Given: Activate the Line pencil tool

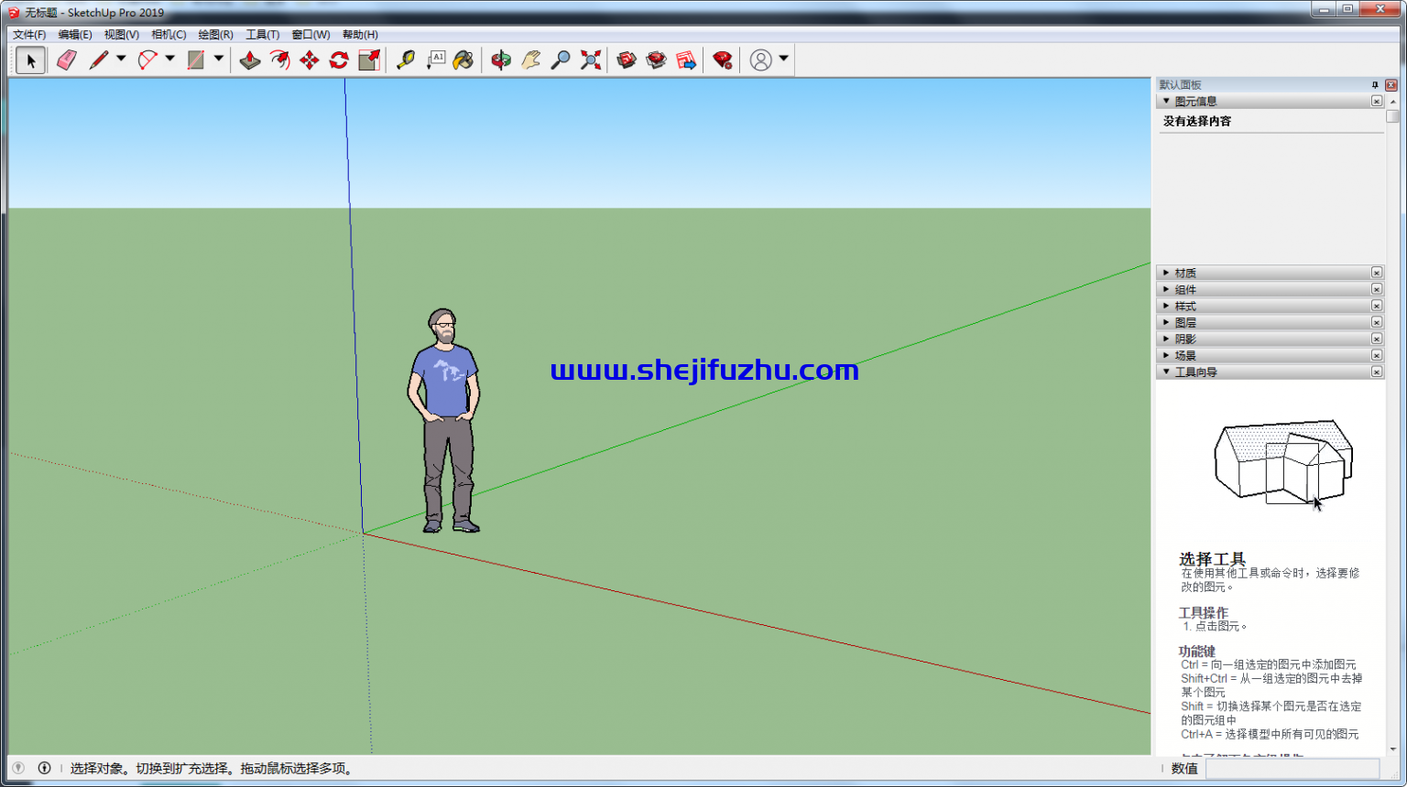Looking at the screenshot, I should 98,60.
